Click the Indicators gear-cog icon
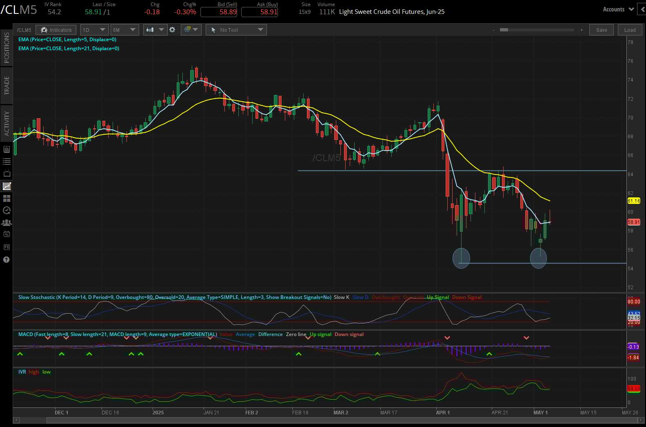This screenshot has width=646, height=427. tap(44, 30)
